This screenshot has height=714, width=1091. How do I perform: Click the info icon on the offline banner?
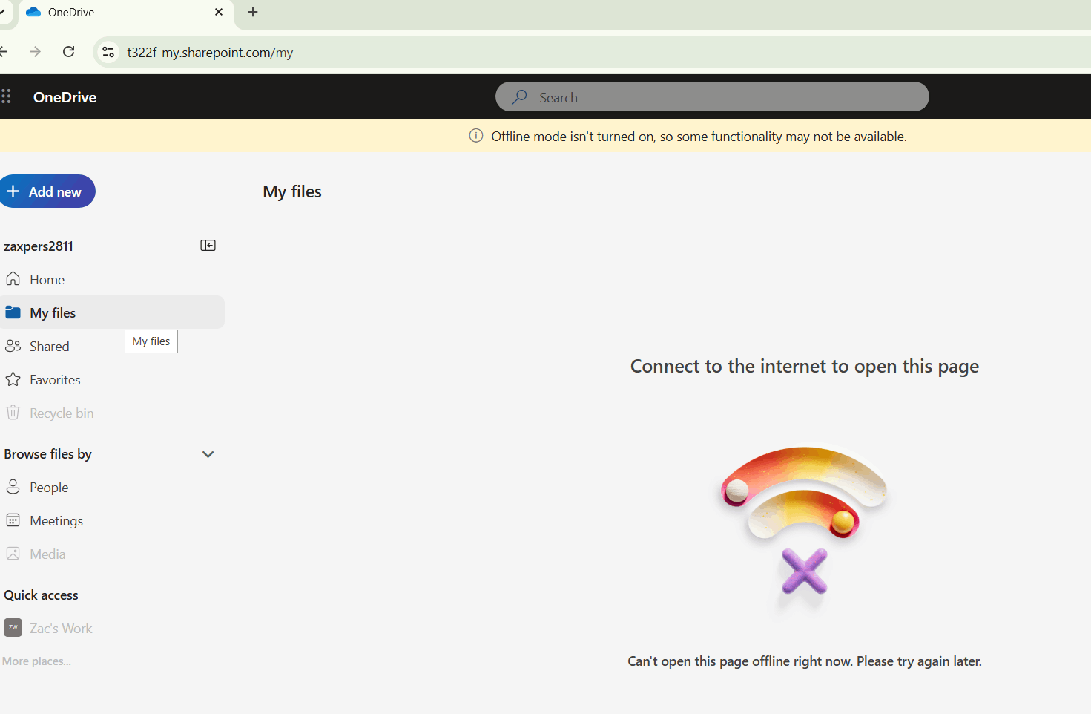point(475,136)
